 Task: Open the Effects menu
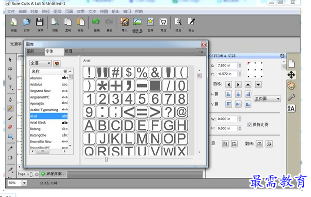pos(81,11)
